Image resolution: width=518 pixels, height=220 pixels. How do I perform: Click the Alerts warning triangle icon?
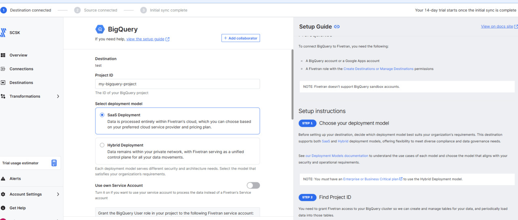point(3,178)
